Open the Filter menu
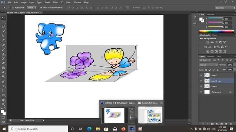This screenshot has height=132, width=236. tap(55, 3)
